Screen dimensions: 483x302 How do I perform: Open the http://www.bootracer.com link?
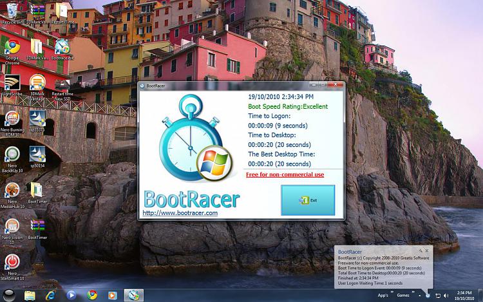tap(180, 212)
